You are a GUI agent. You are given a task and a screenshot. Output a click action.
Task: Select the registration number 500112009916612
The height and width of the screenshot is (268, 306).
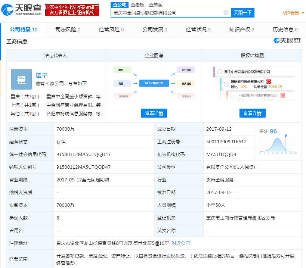click(x=226, y=142)
